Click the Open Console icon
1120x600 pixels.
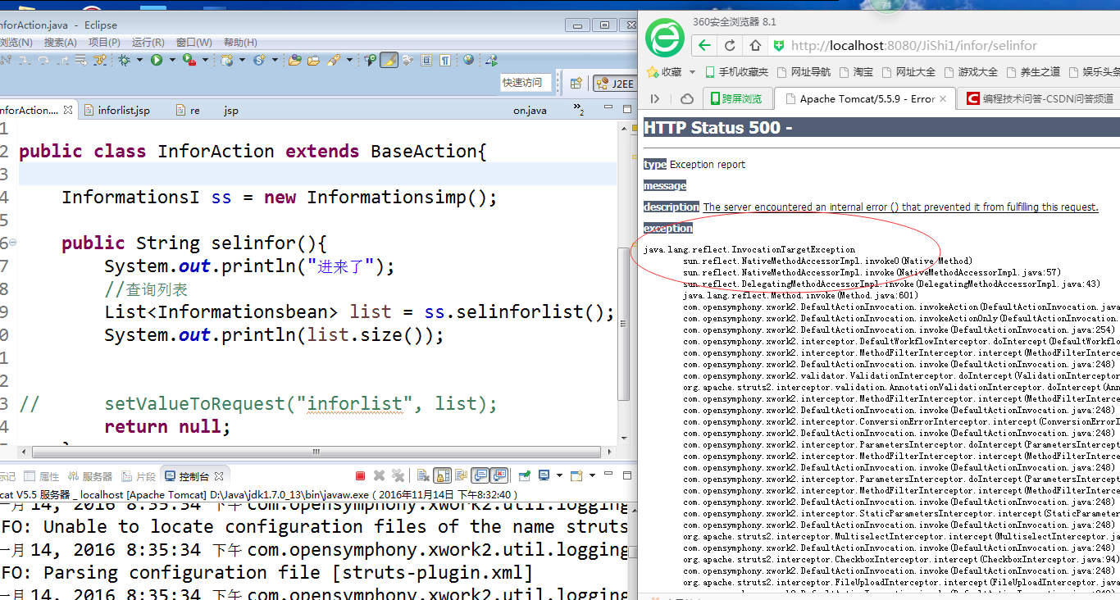point(576,475)
